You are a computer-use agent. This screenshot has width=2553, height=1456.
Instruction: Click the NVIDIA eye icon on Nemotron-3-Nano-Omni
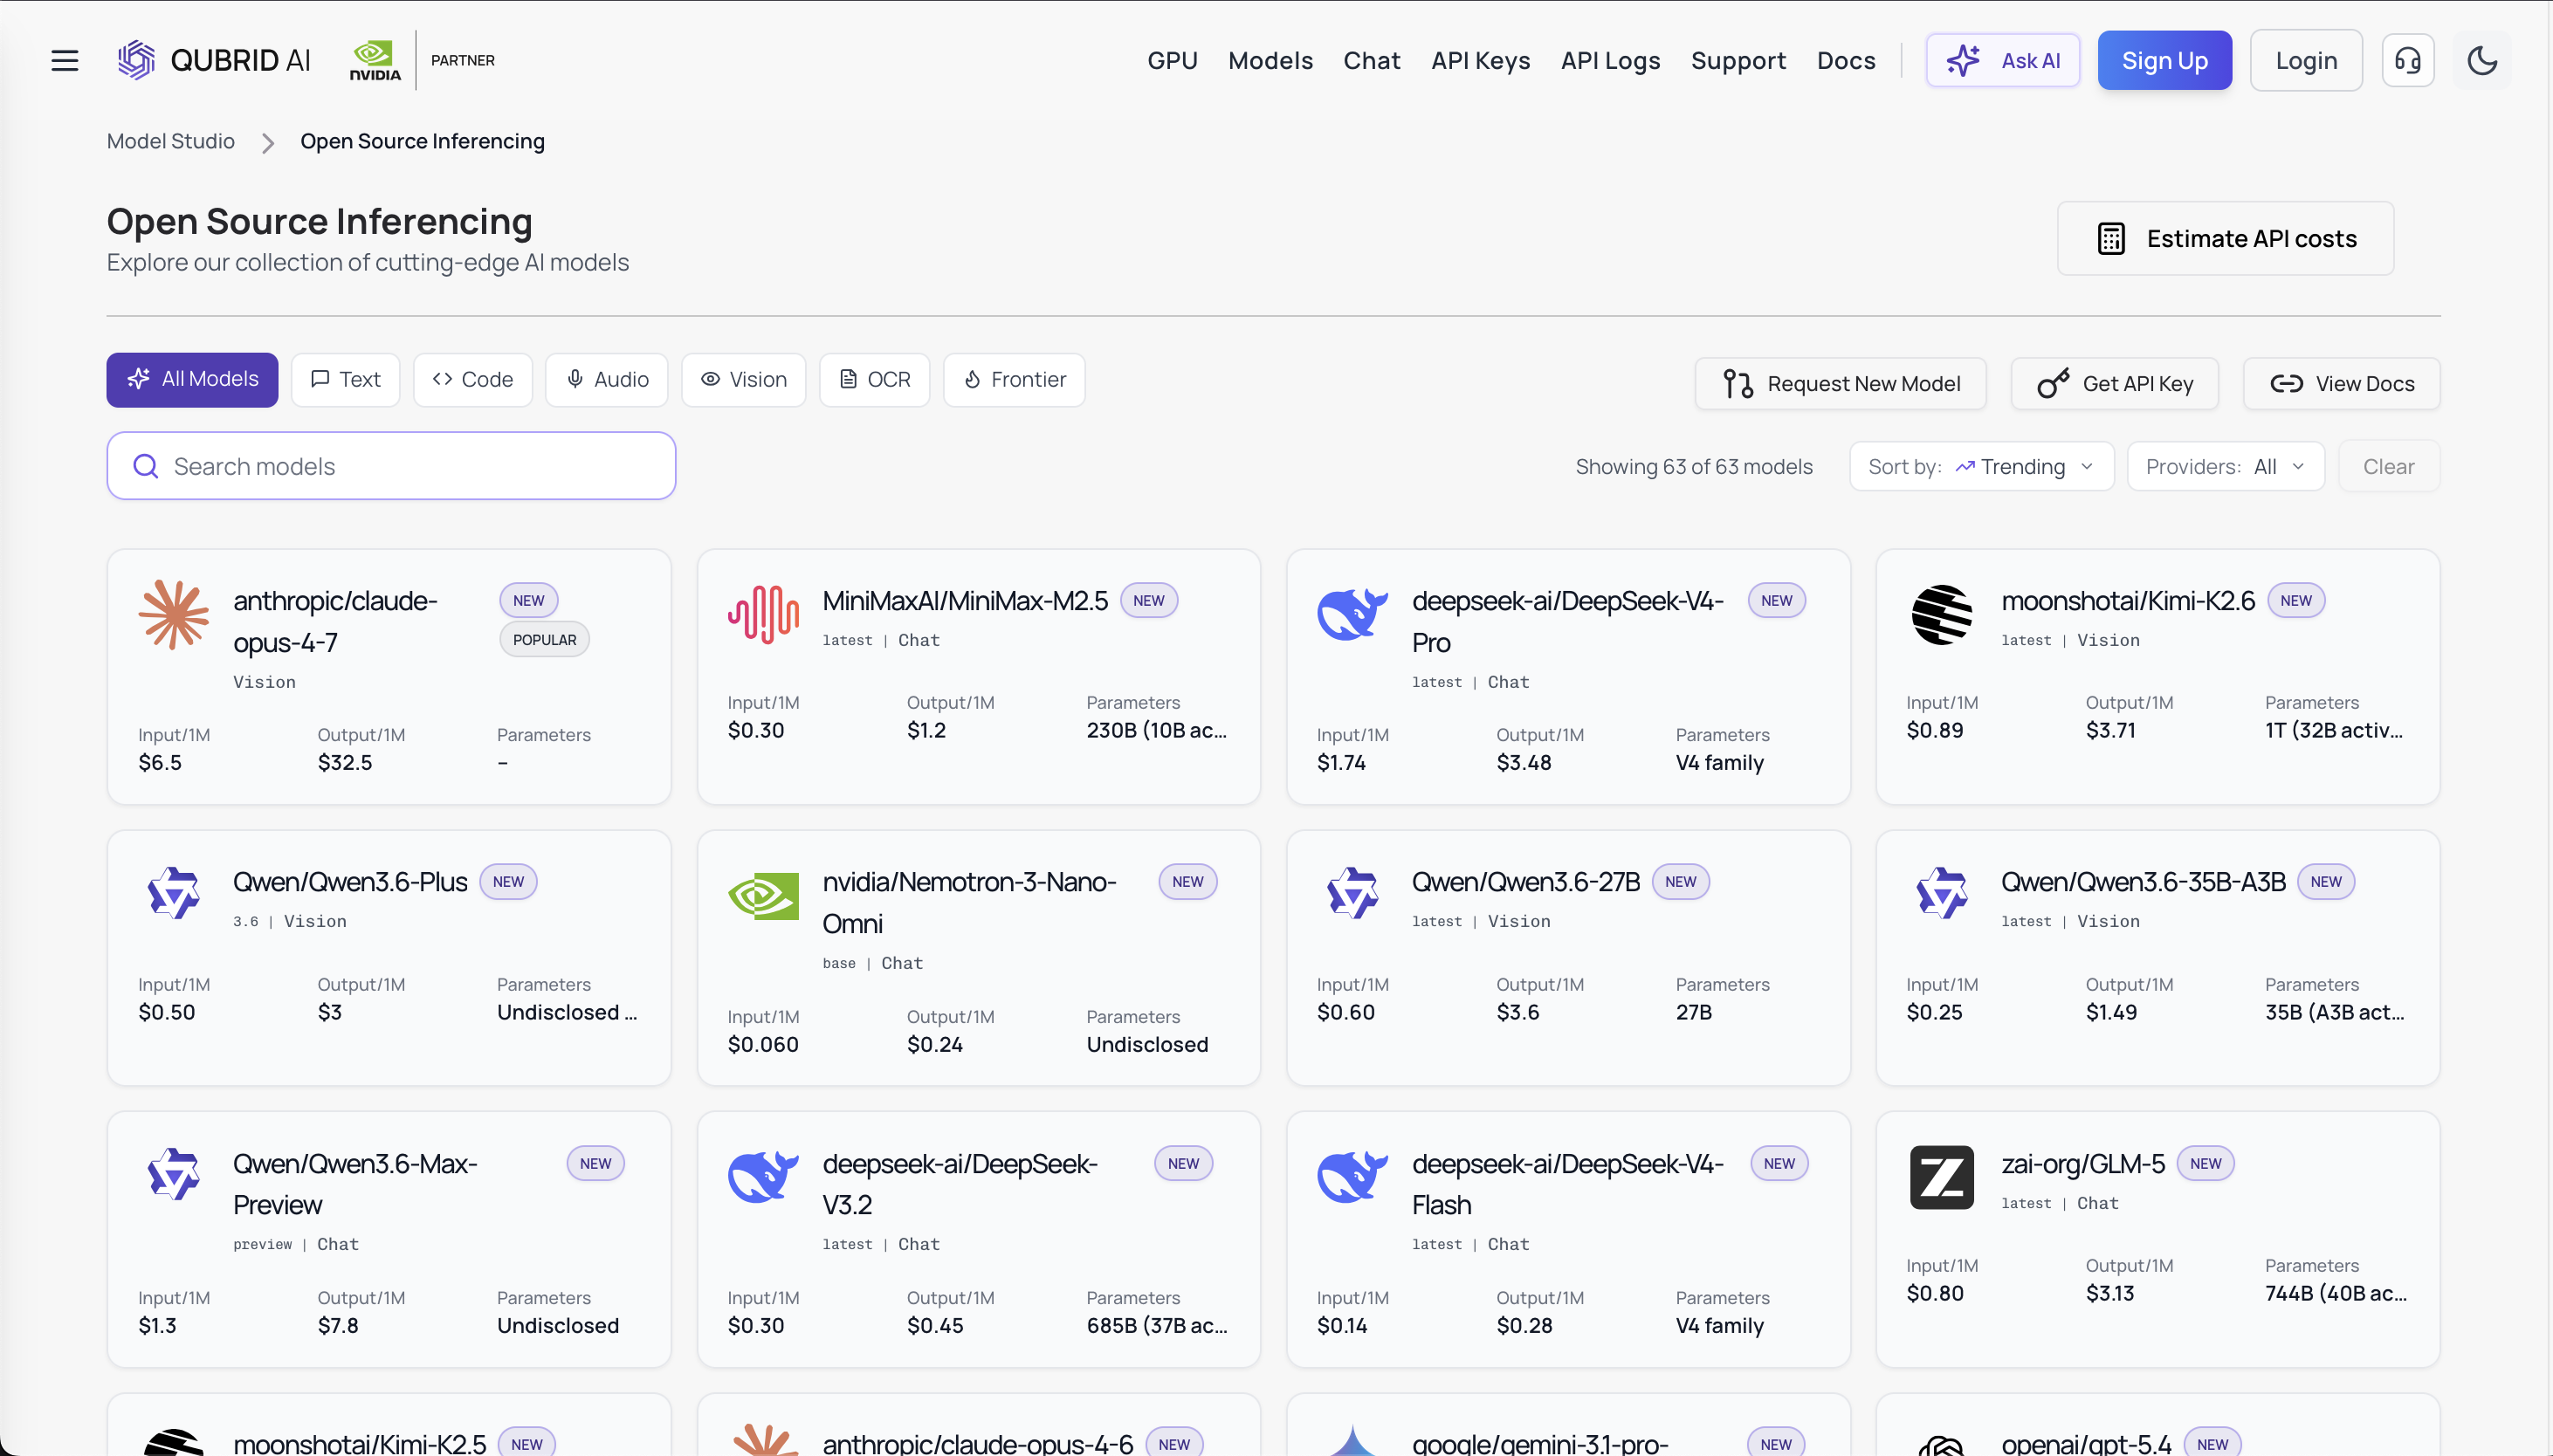click(763, 895)
